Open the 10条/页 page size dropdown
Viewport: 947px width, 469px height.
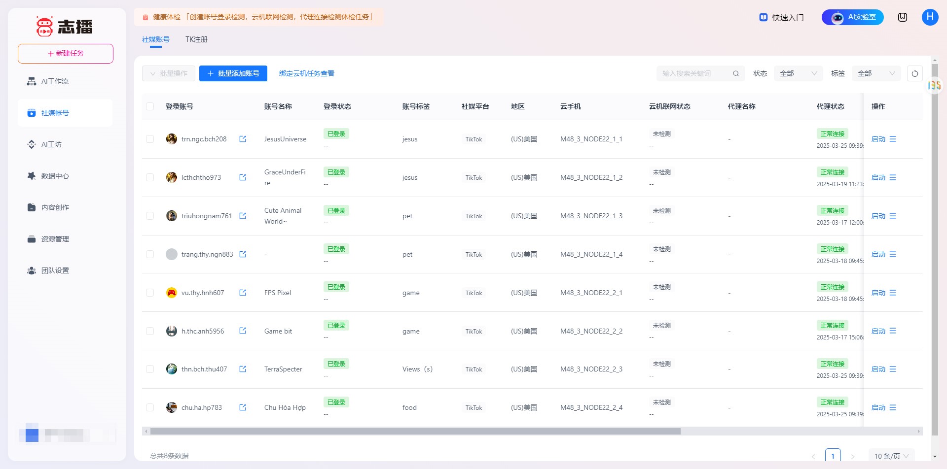[x=891, y=456]
